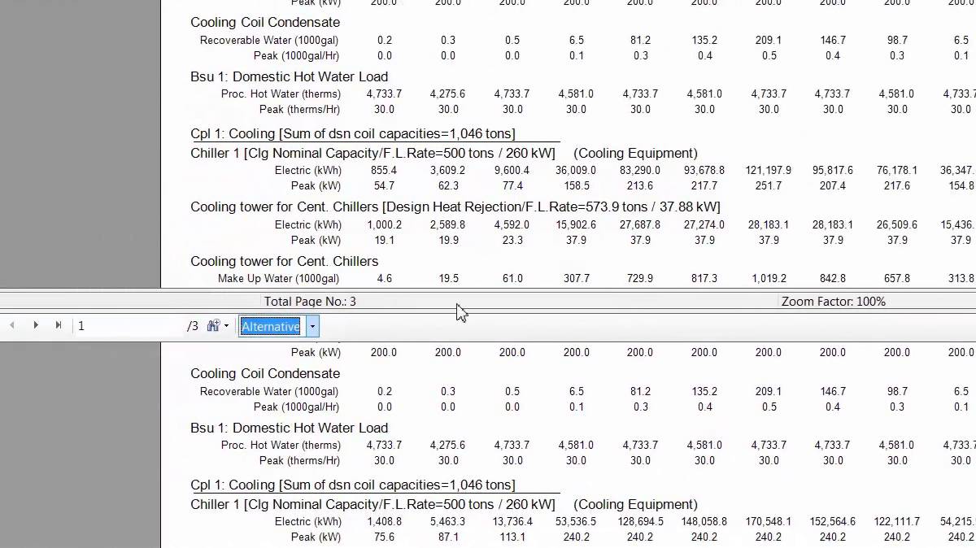
Task: Click the current page number field
Action: click(x=130, y=326)
